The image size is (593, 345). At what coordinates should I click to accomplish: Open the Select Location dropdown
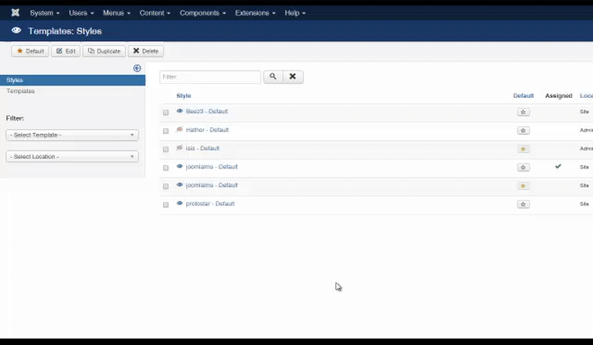[72, 156]
